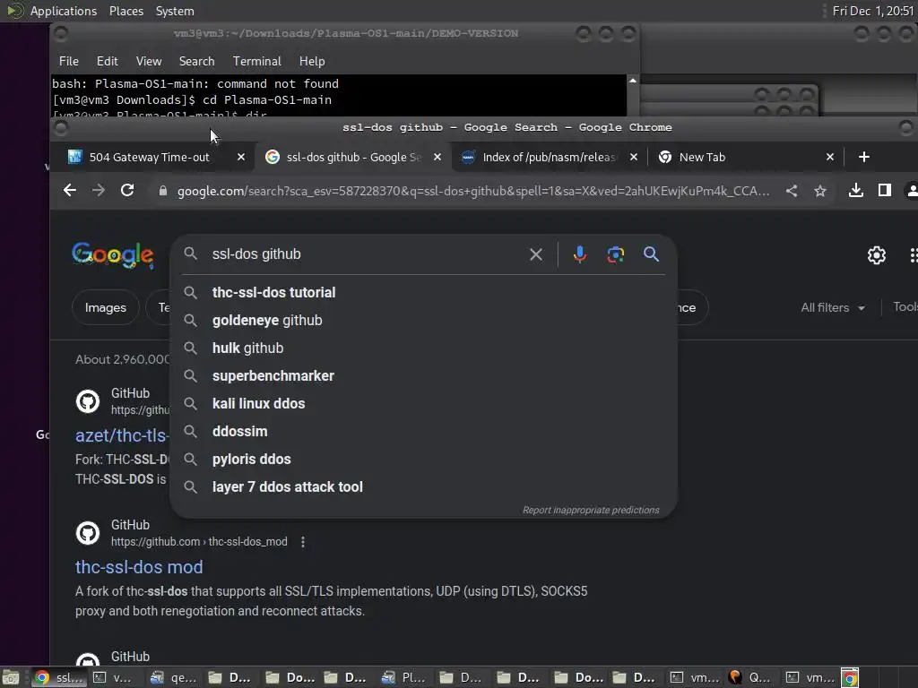Click Chrome's forward arrow button
Viewport: 918px width, 688px height.
pos(99,190)
